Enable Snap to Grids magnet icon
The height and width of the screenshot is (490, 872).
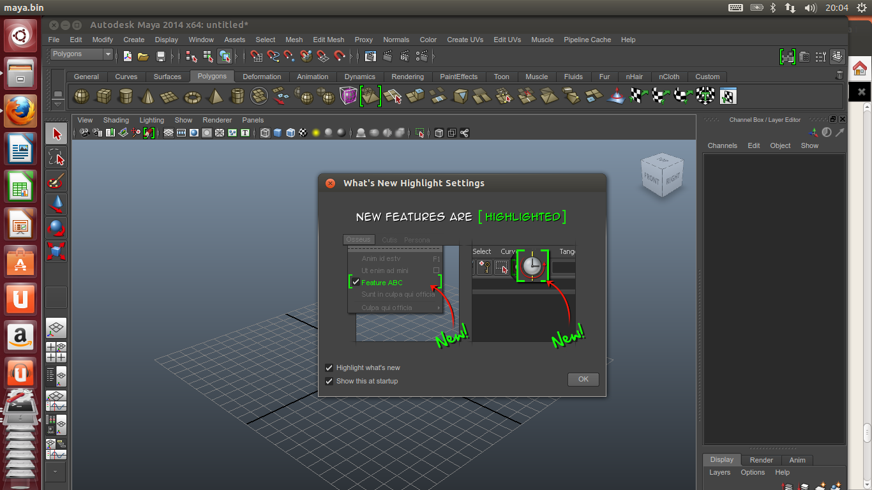(x=257, y=56)
